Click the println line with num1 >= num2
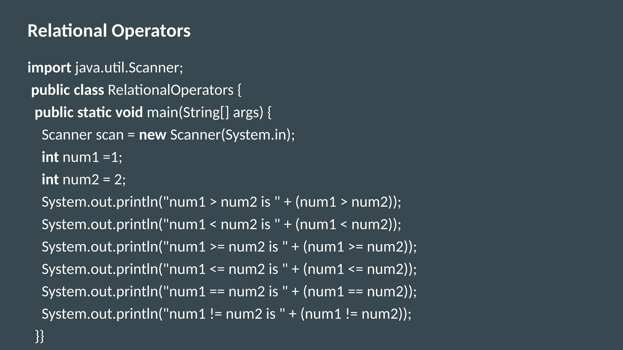623x350 pixels. 229,247
